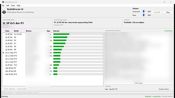Minimize the BattleDirector AI window
175x98 pixels.
coord(158,2)
